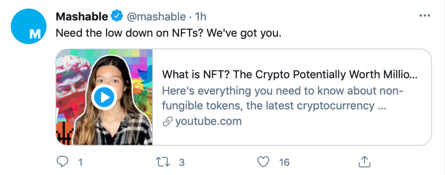
Task: Click the blue verified badge
Action: point(116,17)
